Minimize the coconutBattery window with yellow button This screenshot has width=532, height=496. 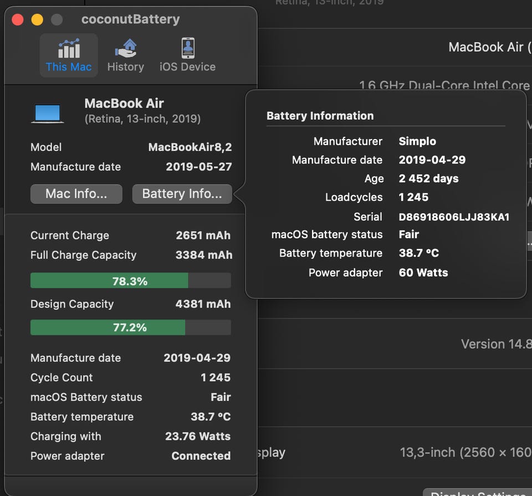click(37, 20)
